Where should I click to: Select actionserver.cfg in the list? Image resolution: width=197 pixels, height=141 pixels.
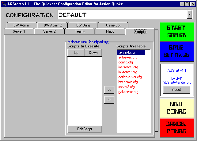[131, 77]
